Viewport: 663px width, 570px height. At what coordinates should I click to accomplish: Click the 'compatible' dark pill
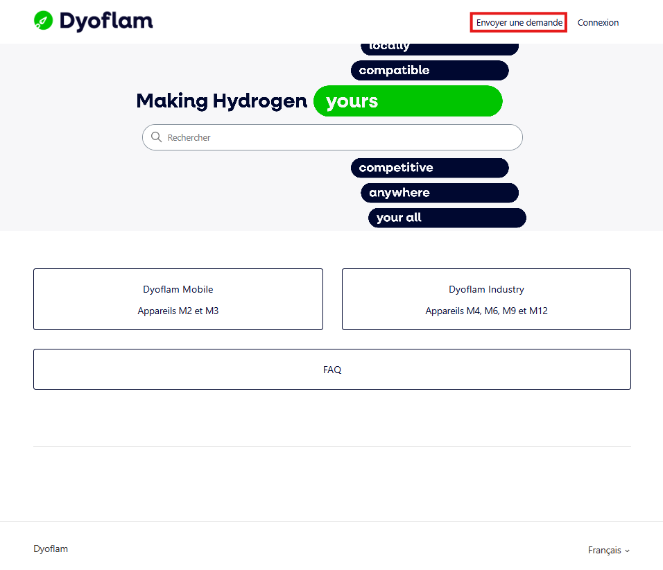(429, 70)
